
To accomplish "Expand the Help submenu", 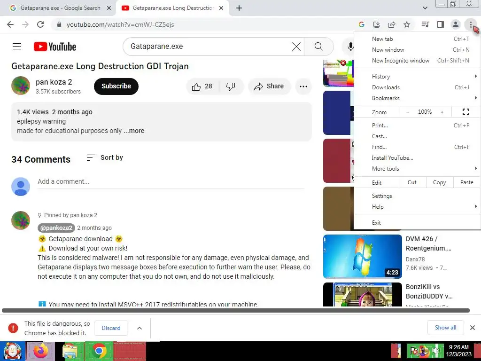I will point(418,207).
